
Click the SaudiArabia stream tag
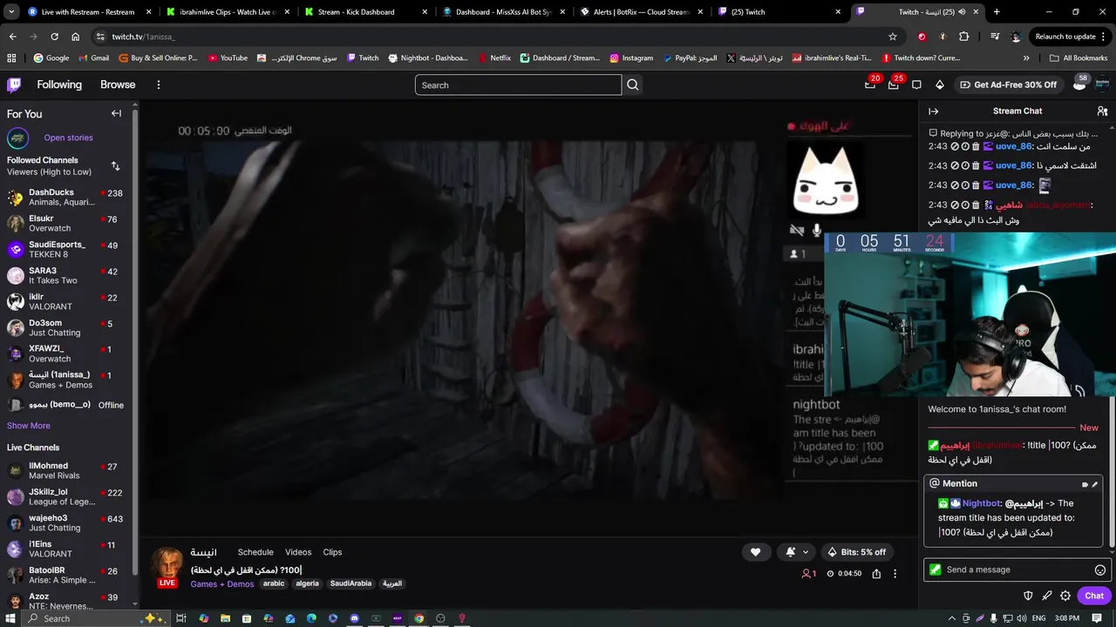point(350,583)
